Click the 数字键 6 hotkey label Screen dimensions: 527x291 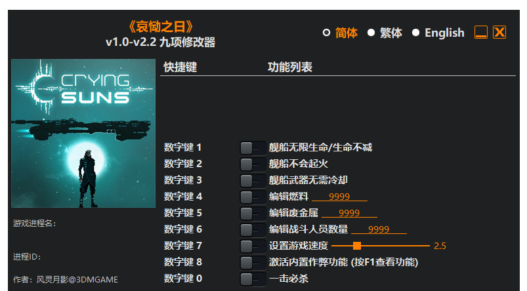pos(183,229)
